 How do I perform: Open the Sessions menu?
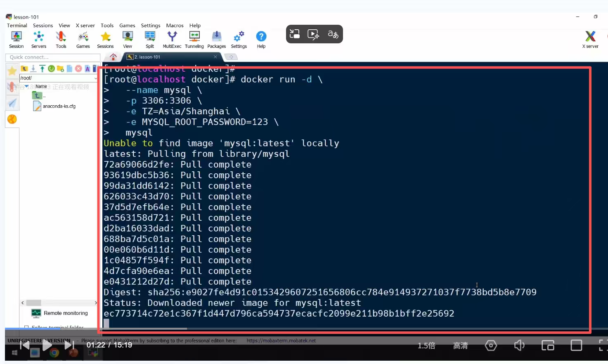click(x=43, y=25)
